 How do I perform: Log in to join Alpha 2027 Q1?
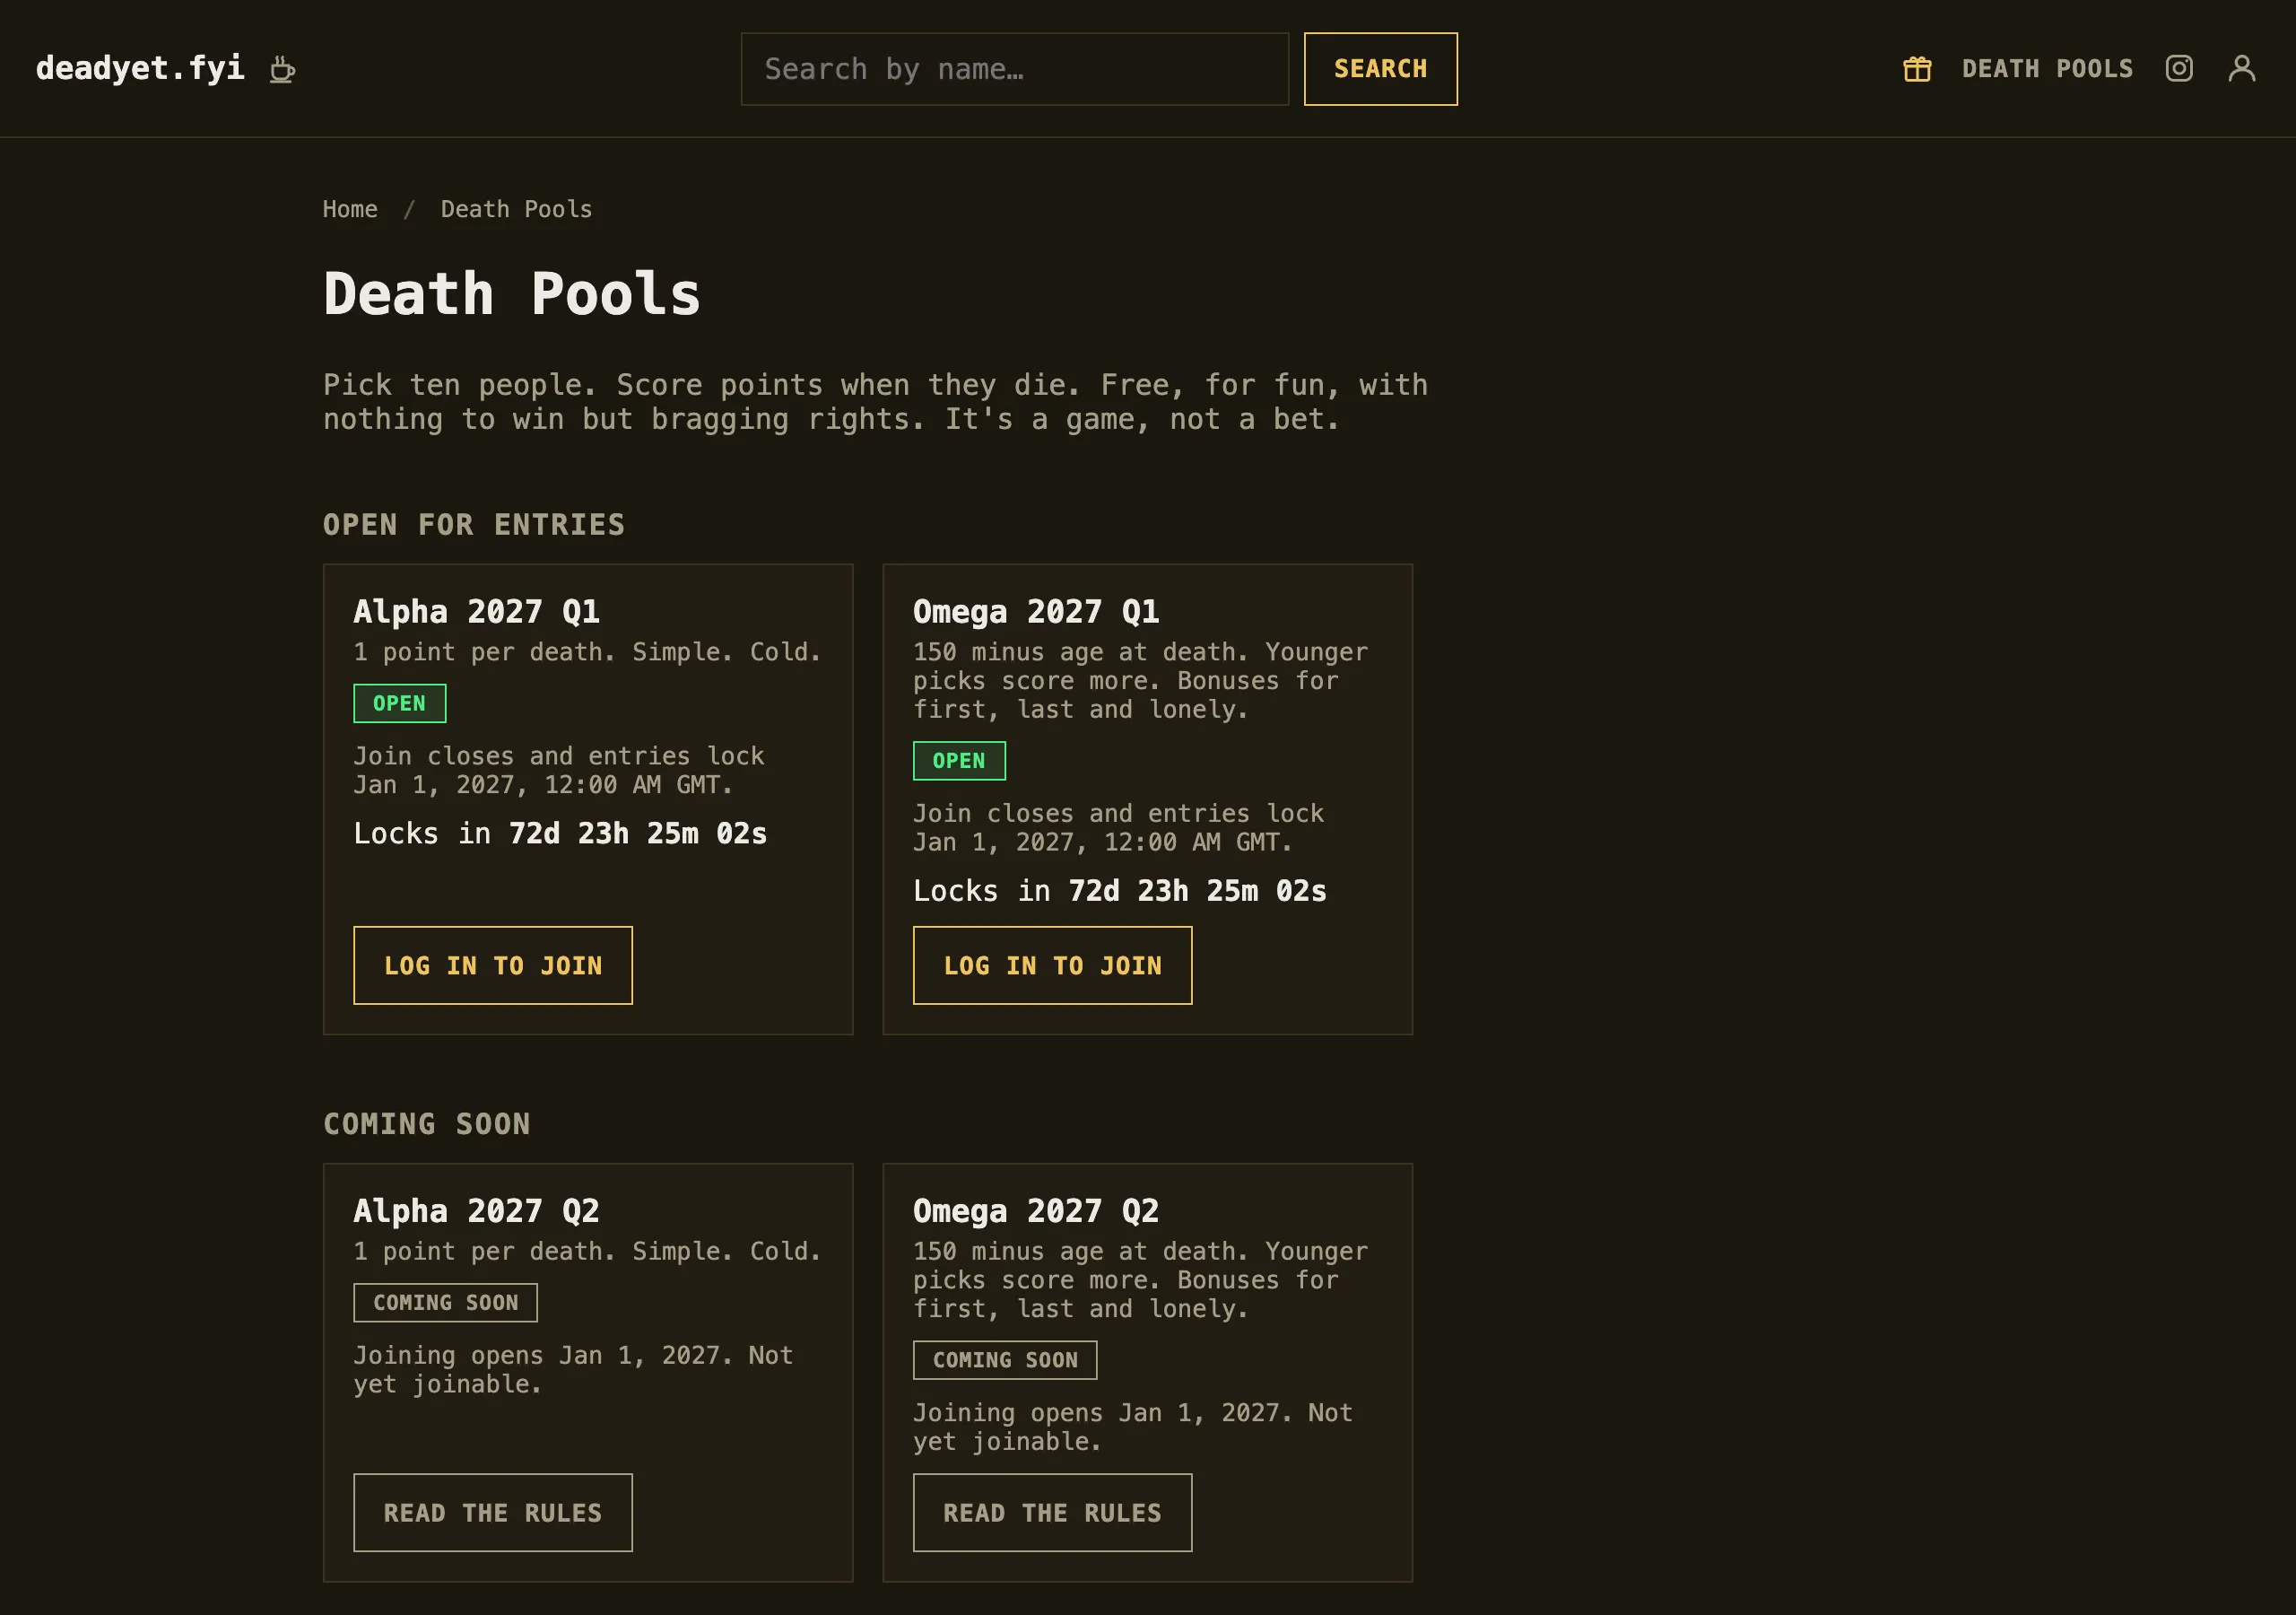pos(493,965)
